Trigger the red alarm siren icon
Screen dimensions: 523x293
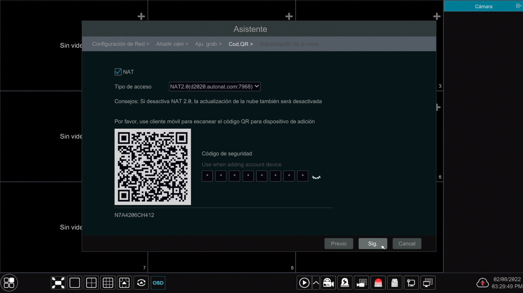click(x=378, y=283)
